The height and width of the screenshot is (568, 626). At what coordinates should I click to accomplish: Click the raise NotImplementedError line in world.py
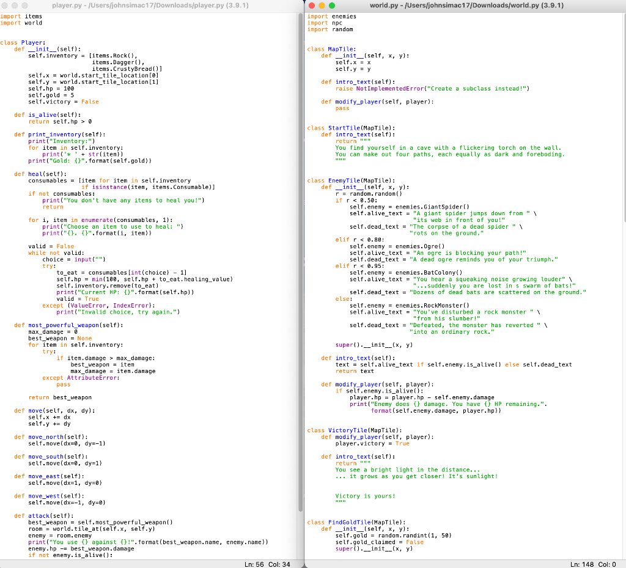coord(432,89)
